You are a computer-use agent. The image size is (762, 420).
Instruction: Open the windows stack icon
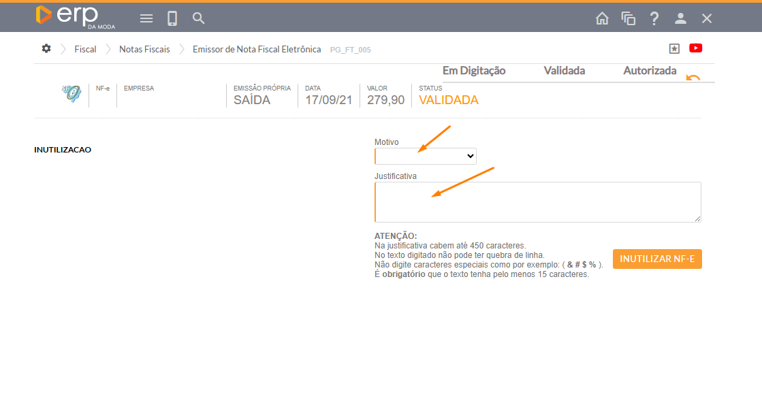click(x=628, y=18)
